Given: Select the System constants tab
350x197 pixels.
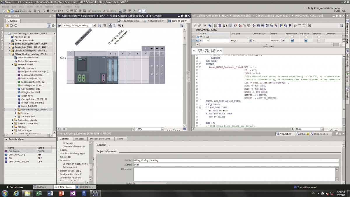Looking at the screenshot, I should tap(100, 139).
